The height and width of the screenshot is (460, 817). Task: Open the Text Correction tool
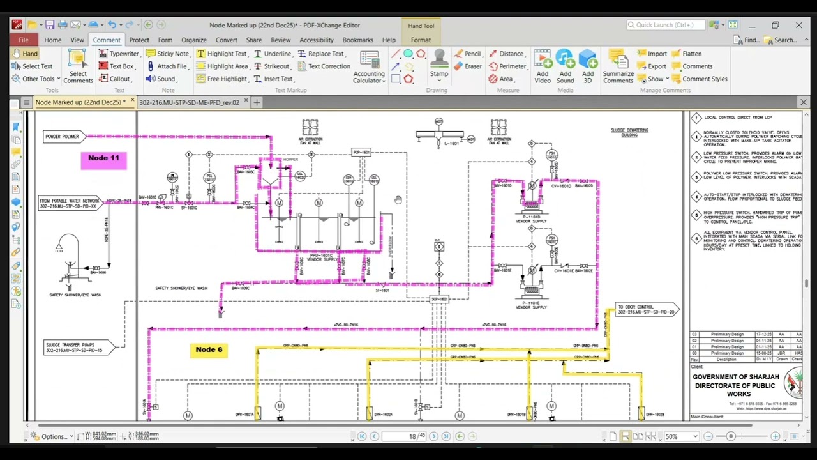tap(324, 66)
